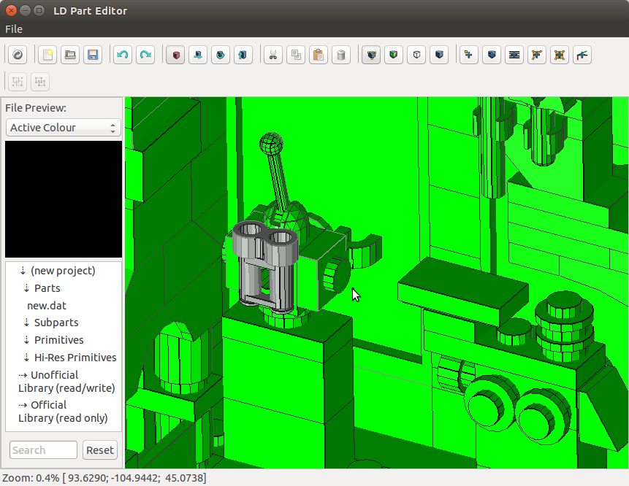The height and width of the screenshot is (486, 629).
Task: Open the Active Colour dropdown
Action: (64, 128)
